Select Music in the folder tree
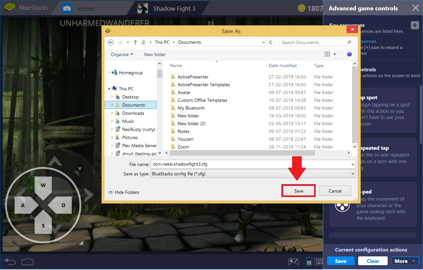The image size is (423, 270). pyautogui.click(x=128, y=121)
